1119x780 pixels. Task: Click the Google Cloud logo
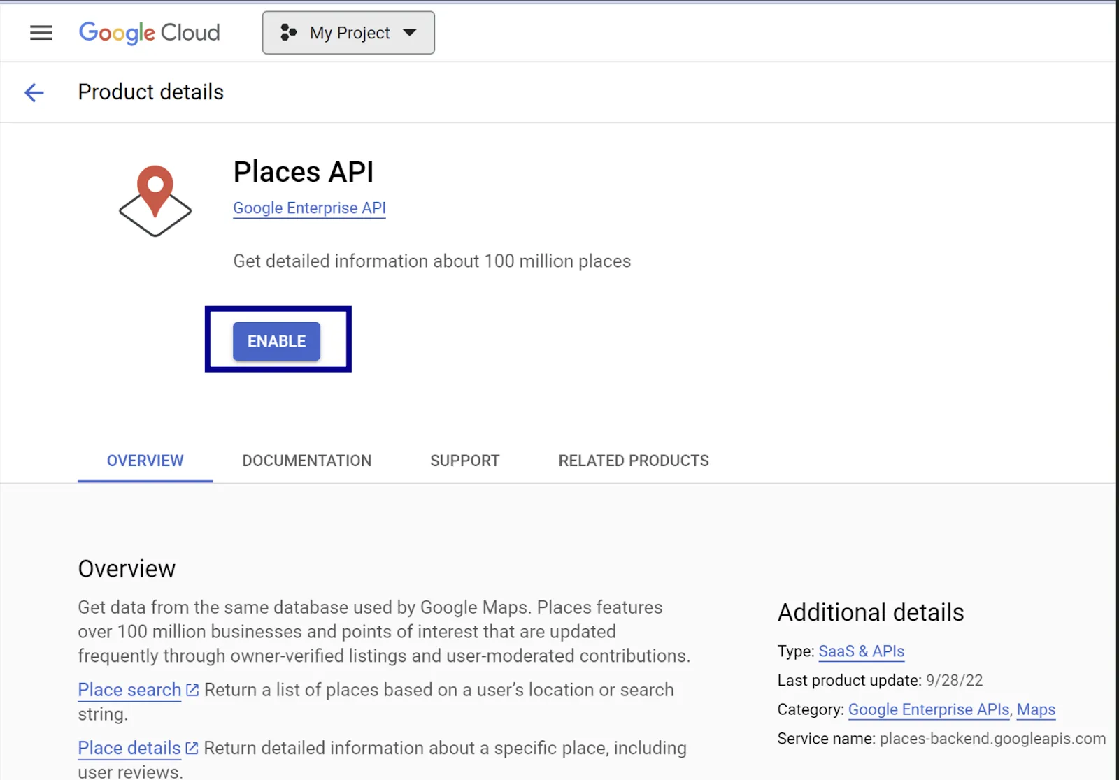pos(149,33)
